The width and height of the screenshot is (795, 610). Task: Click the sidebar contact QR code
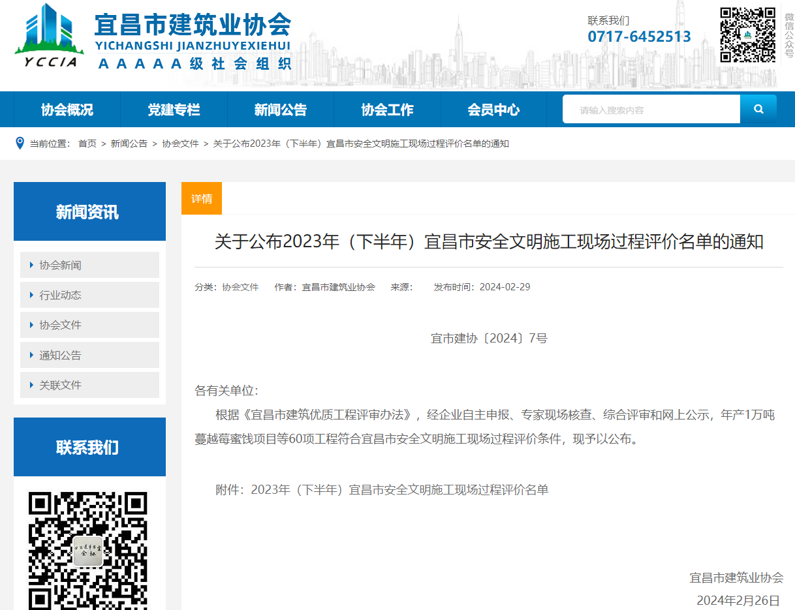pos(87,549)
